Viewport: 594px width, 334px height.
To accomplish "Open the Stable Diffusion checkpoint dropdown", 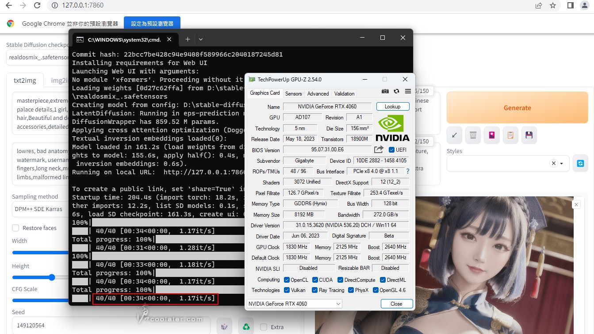I will tap(38, 57).
